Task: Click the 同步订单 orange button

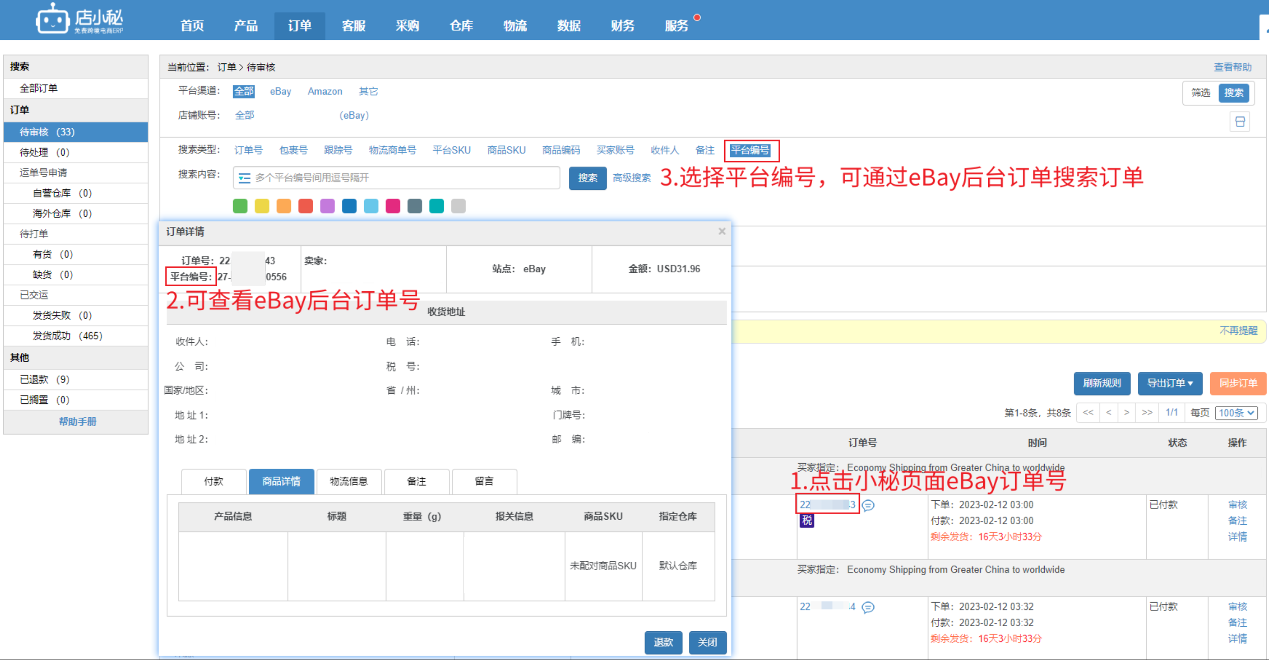Action: [x=1237, y=383]
